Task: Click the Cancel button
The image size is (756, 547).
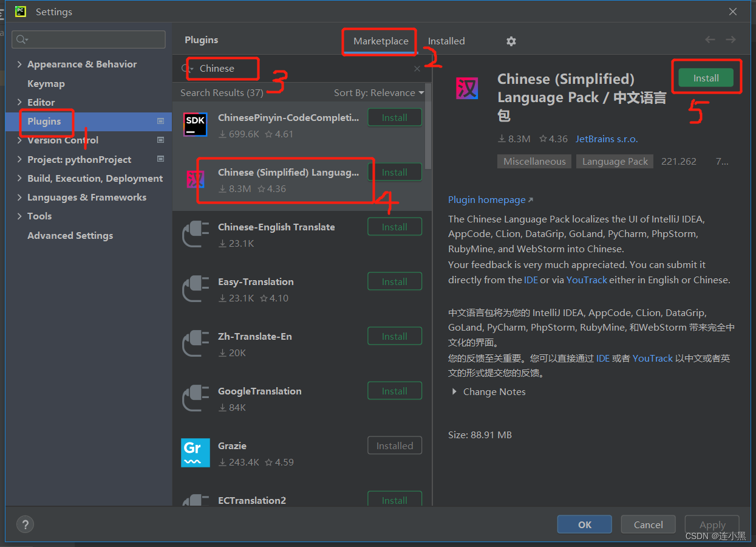Action: (x=649, y=525)
